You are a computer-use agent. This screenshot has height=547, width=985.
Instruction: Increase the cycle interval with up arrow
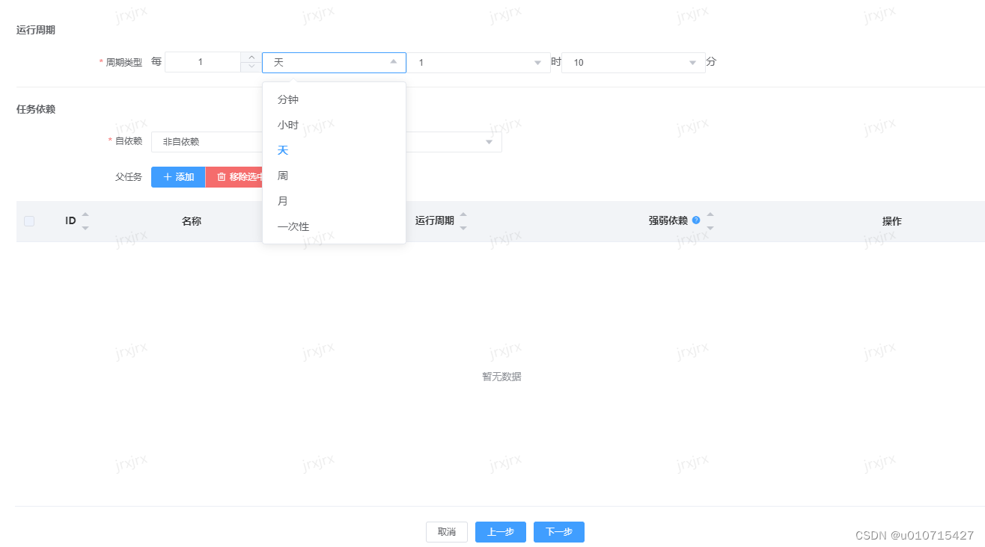tap(251, 58)
